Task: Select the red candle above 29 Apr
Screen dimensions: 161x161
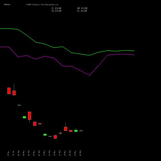Action: [9, 91]
